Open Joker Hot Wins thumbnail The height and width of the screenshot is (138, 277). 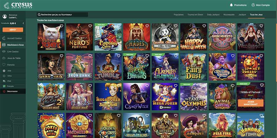point(51,125)
